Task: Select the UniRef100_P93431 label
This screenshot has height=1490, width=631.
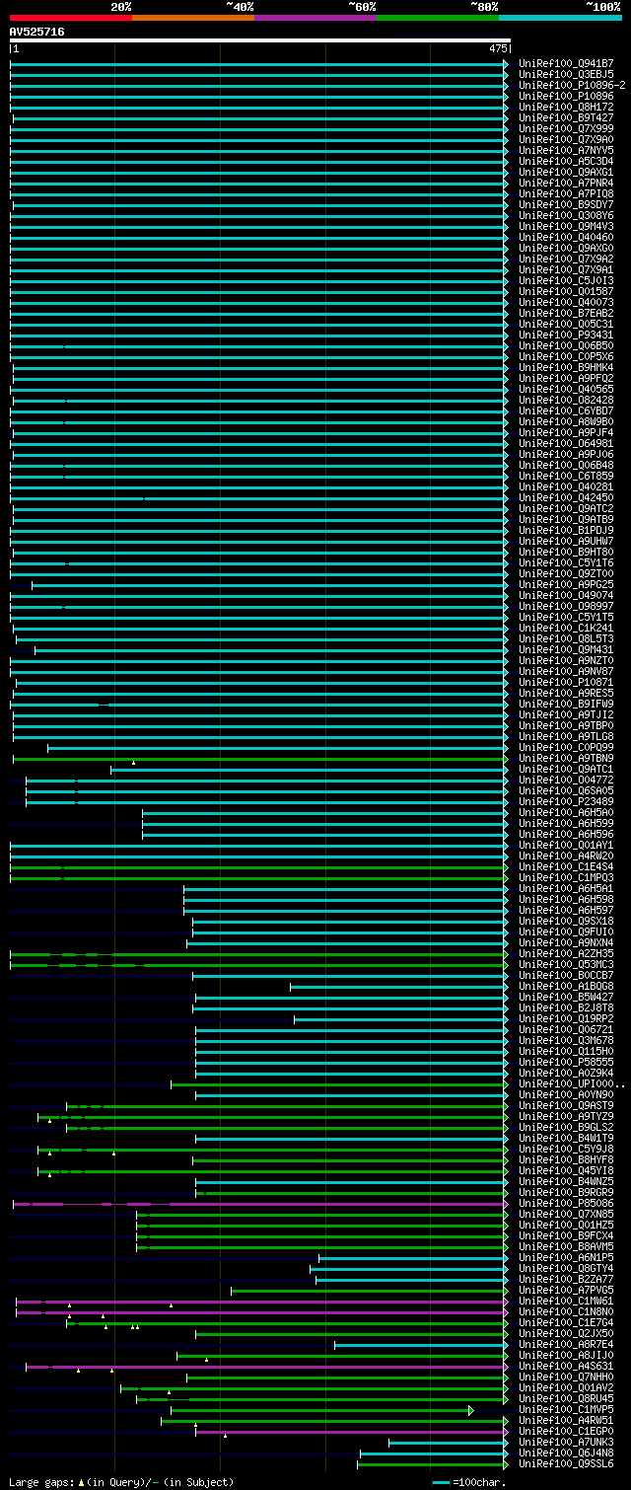Action: [x=566, y=335]
